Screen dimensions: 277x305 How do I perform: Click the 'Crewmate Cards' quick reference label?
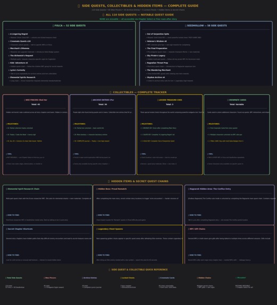(167, 278)
